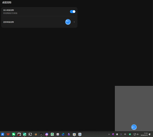Open the black-and-white ninja icon with red scarf
153x137 pixels.
pyautogui.click(x=19, y=134)
